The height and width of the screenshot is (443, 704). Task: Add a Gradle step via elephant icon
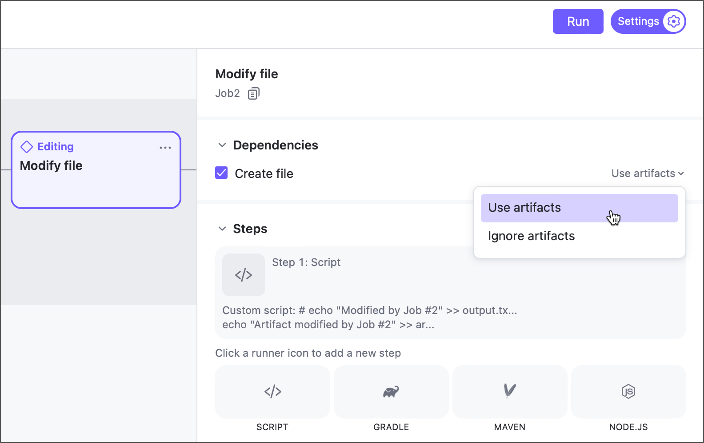click(x=391, y=392)
